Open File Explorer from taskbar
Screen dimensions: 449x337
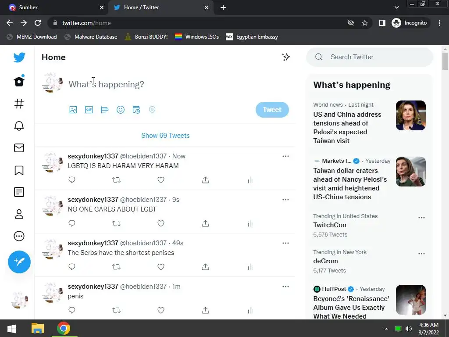pyautogui.click(x=38, y=328)
